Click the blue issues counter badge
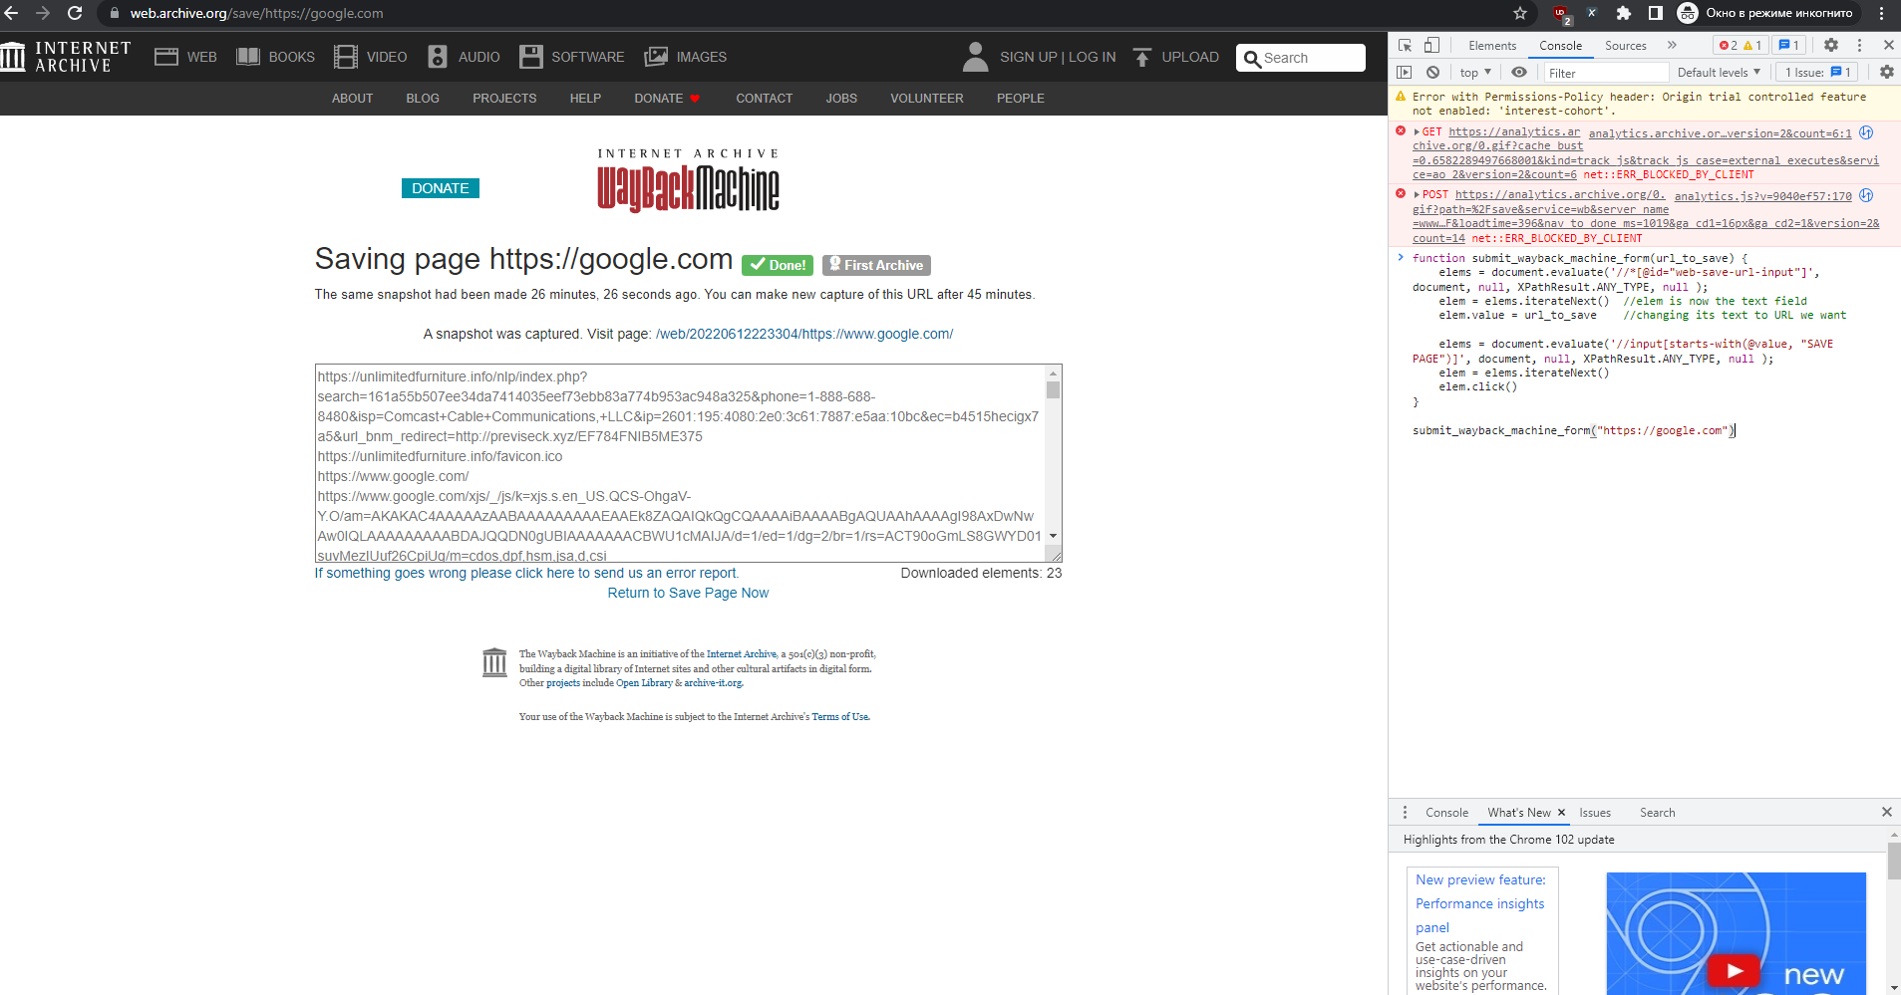 1789,45
